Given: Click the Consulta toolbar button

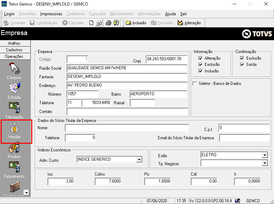Looking at the screenshot, I should (14, 23).
